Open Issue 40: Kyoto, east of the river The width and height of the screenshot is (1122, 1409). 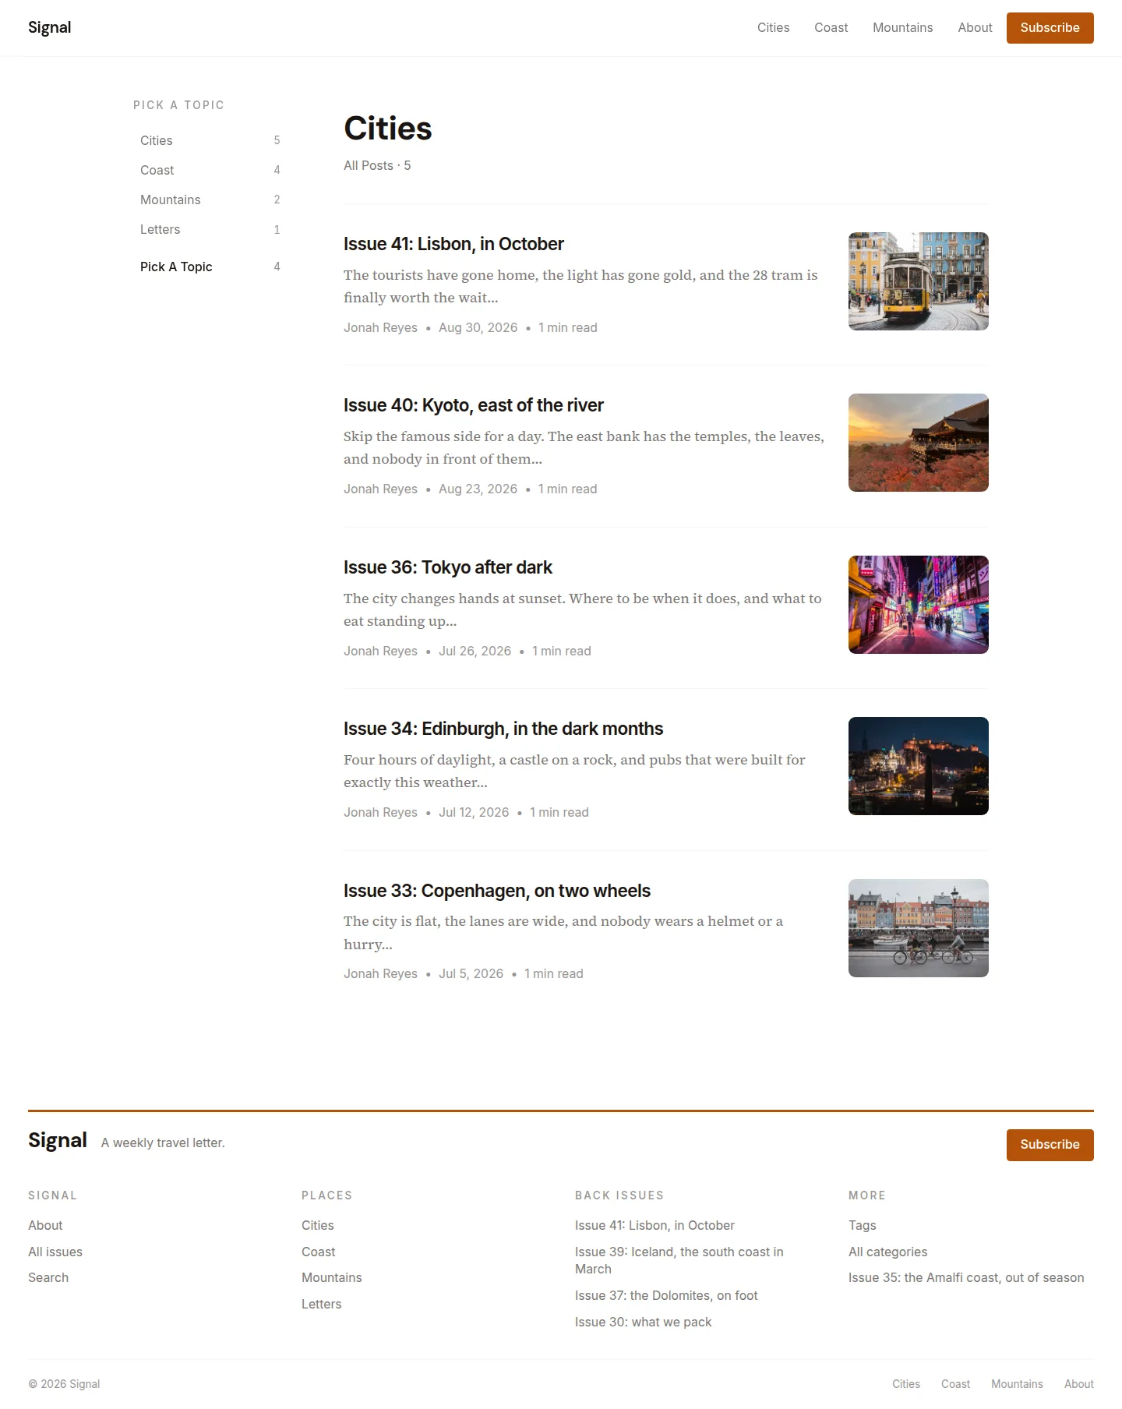point(474,405)
